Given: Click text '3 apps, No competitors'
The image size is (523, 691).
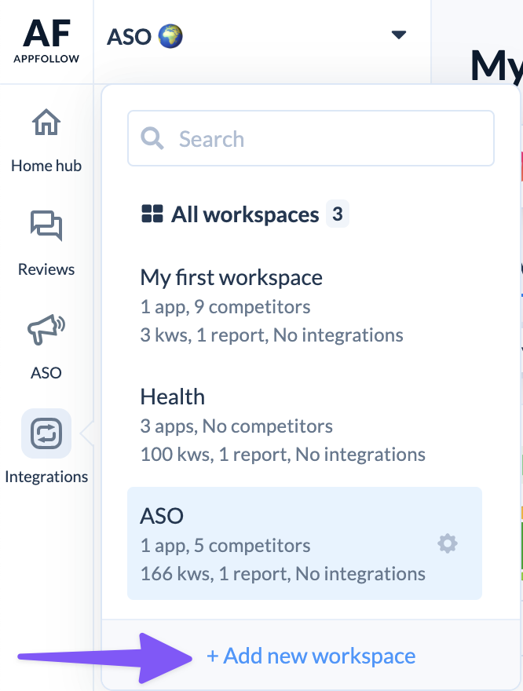Looking at the screenshot, I should (x=236, y=426).
